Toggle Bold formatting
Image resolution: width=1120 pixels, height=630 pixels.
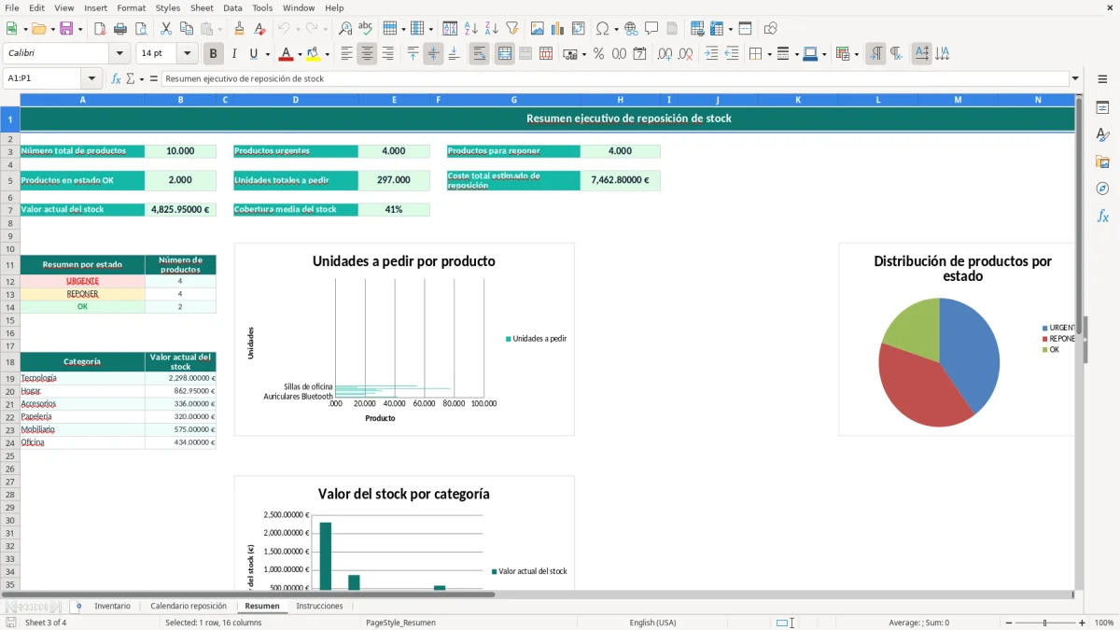[x=214, y=54]
